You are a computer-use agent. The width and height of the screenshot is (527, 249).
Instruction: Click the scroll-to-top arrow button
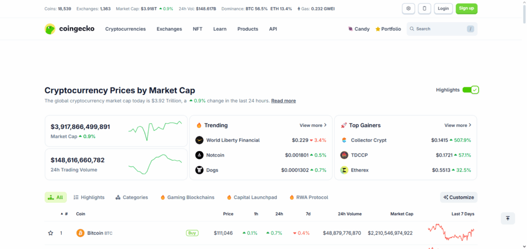click(x=508, y=219)
